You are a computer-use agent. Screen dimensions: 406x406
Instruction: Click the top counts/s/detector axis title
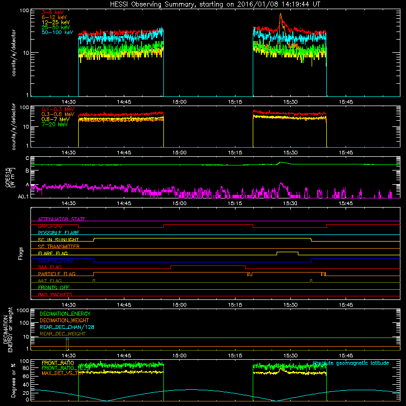(14, 53)
